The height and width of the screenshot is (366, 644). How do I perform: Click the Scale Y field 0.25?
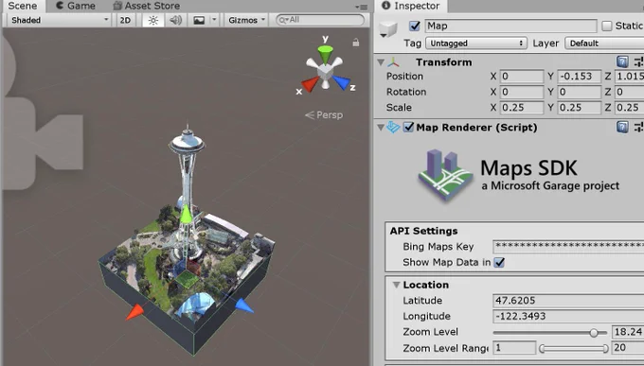pos(579,108)
